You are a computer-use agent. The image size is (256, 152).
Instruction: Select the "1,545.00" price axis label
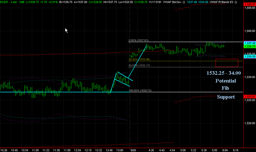point(250,8)
